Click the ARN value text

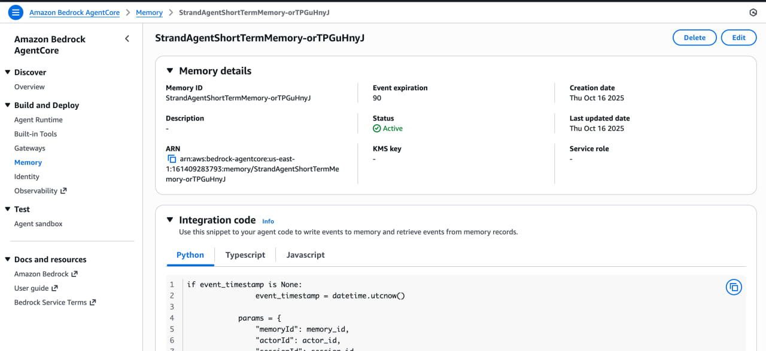click(253, 169)
